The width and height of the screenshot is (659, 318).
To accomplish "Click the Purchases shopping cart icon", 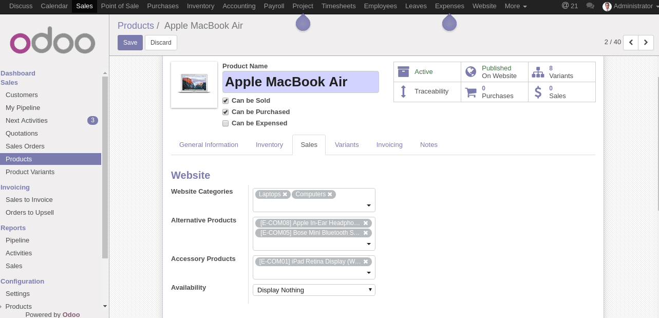I will click(470, 92).
